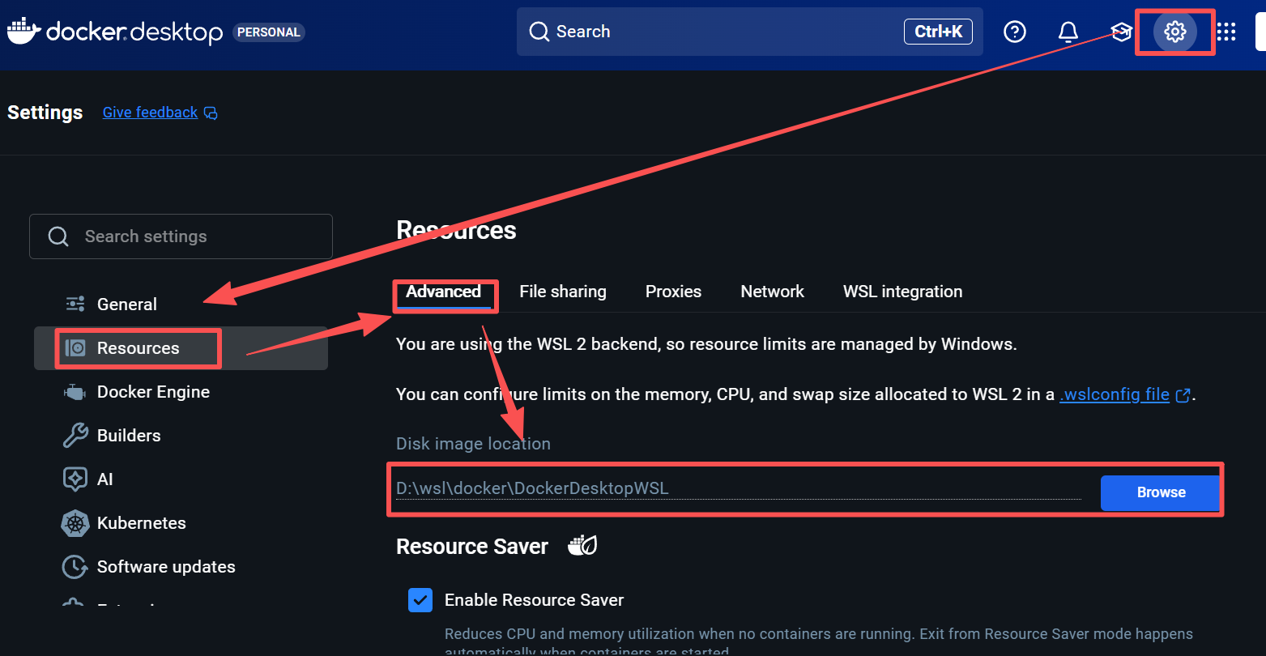Select Software updates in settings sidebar
The width and height of the screenshot is (1266, 656).
point(181,567)
